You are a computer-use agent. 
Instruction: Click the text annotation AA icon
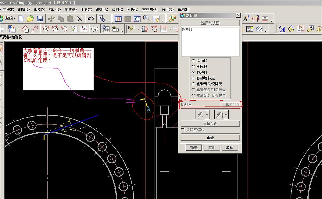tap(282, 29)
